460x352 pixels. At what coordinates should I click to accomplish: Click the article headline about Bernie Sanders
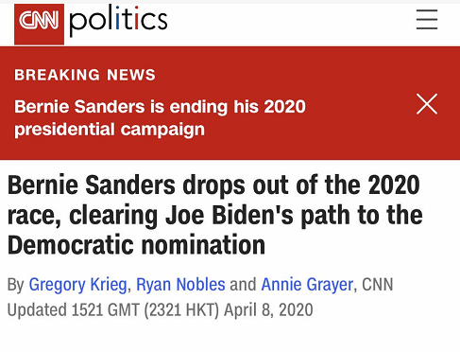215,215
